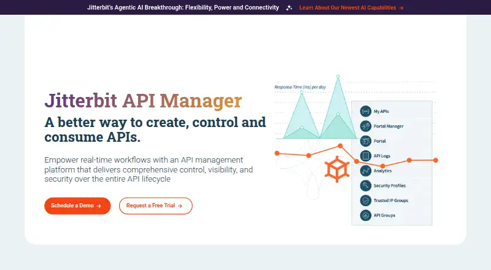Click the banner text about Agentic AI Breakthrough
This screenshot has width=491, height=270.
click(x=183, y=7)
